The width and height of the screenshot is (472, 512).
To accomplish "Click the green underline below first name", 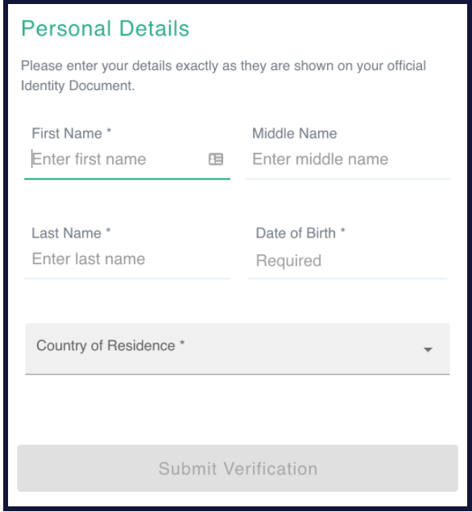I will click(127, 179).
